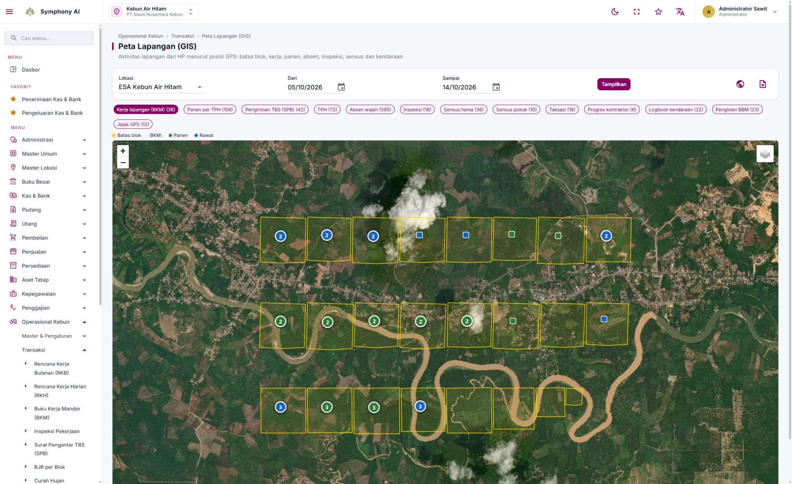Toggle the Sensus hama (36) chip

click(463, 109)
